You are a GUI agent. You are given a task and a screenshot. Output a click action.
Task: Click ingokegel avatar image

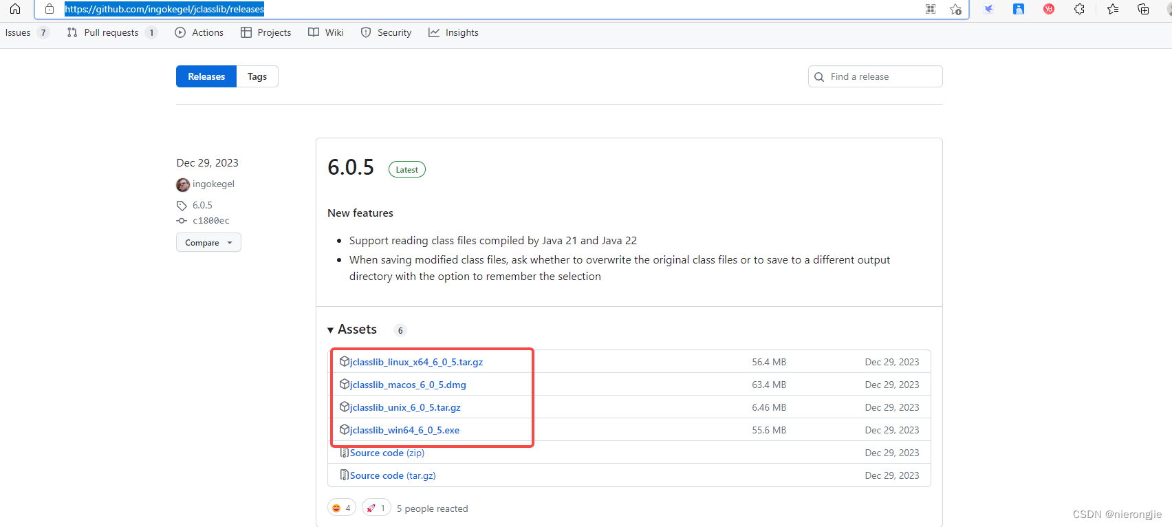(183, 184)
